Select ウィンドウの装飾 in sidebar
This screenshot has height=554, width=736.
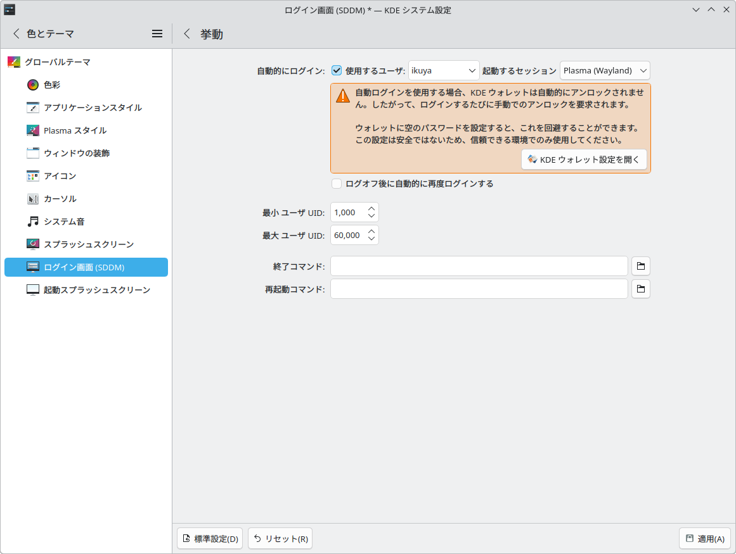(x=86, y=153)
